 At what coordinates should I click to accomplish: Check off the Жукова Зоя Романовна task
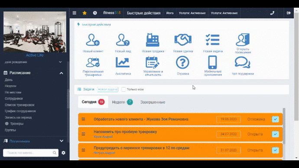coord(275,119)
